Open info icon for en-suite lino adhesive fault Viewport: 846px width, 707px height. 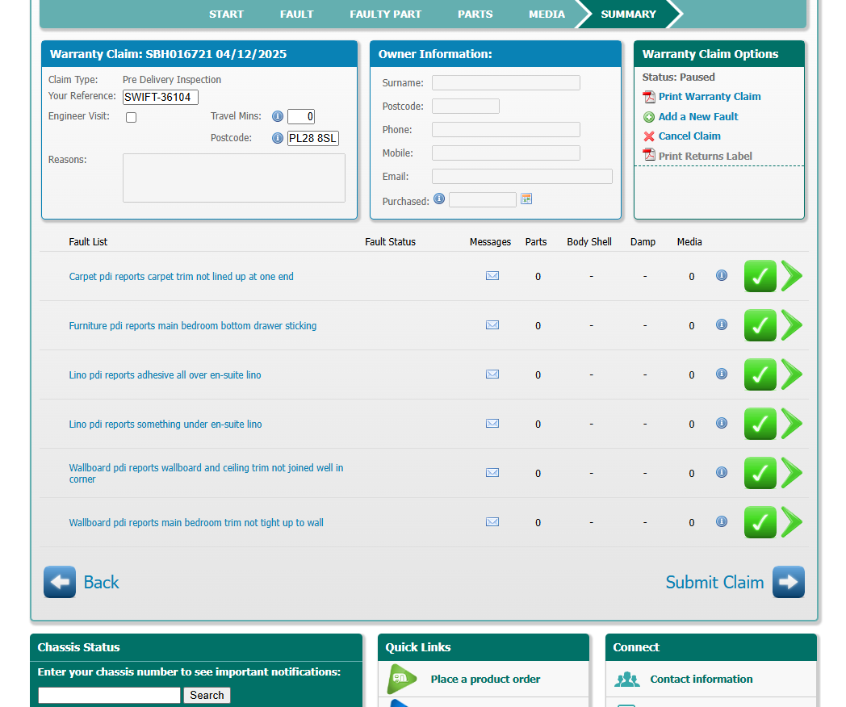(722, 374)
